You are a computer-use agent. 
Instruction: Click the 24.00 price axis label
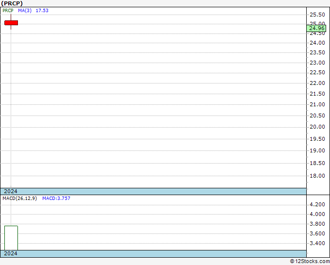pyautogui.click(x=317, y=43)
